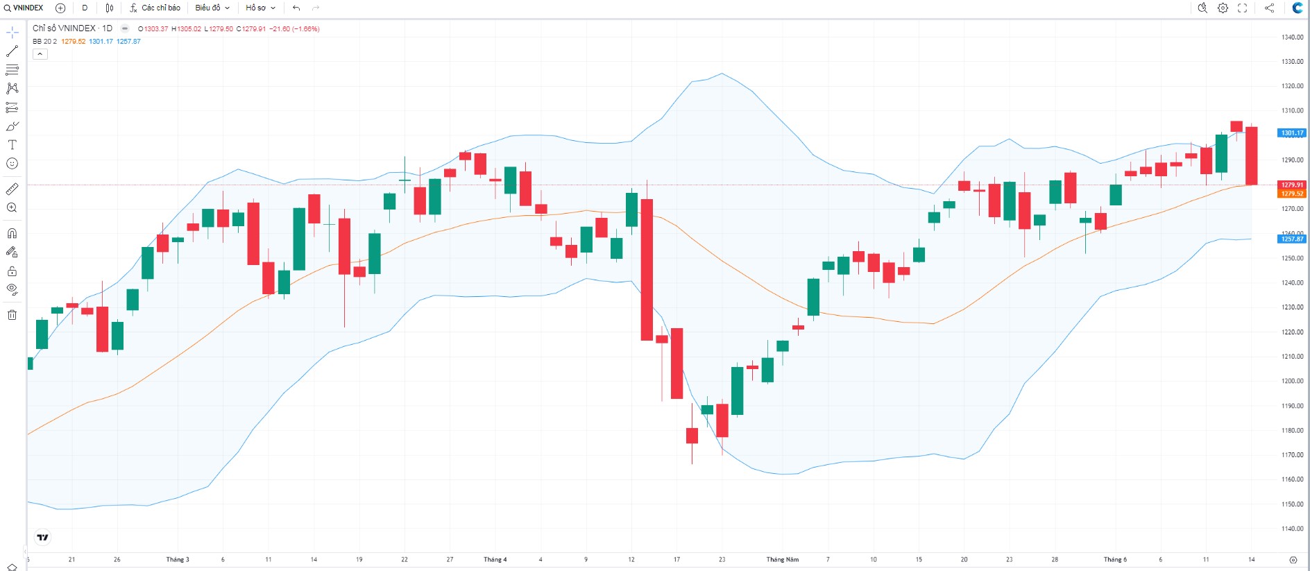Click the 1301.17 upper band price label
This screenshot has height=571, width=1310.
[1291, 133]
